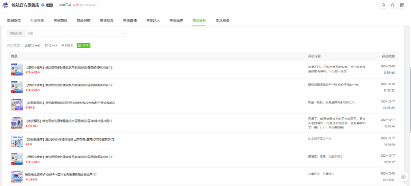Open product thumbnail for the 13:59:40 review
The height and width of the screenshot is (186, 411).
pyautogui.click(x=17, y=70)
